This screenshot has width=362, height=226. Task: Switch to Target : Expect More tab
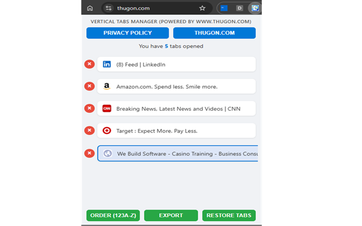point(176,131)
